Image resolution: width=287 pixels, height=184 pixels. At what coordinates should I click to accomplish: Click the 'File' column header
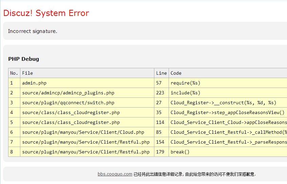coord(87,73)
